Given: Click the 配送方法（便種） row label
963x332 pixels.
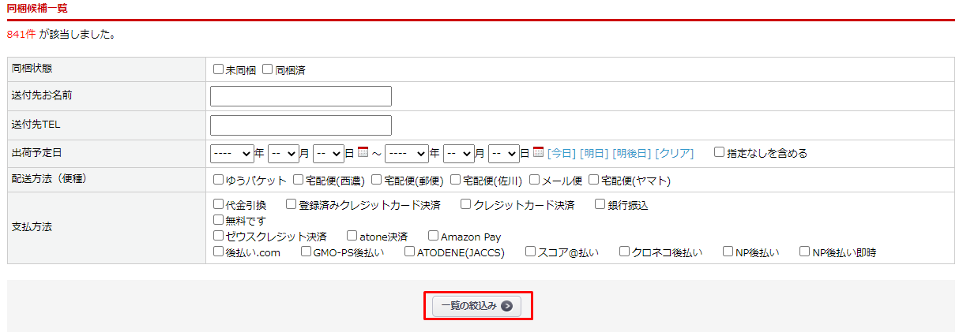Looking at the screenshot, I should (49, 178).
